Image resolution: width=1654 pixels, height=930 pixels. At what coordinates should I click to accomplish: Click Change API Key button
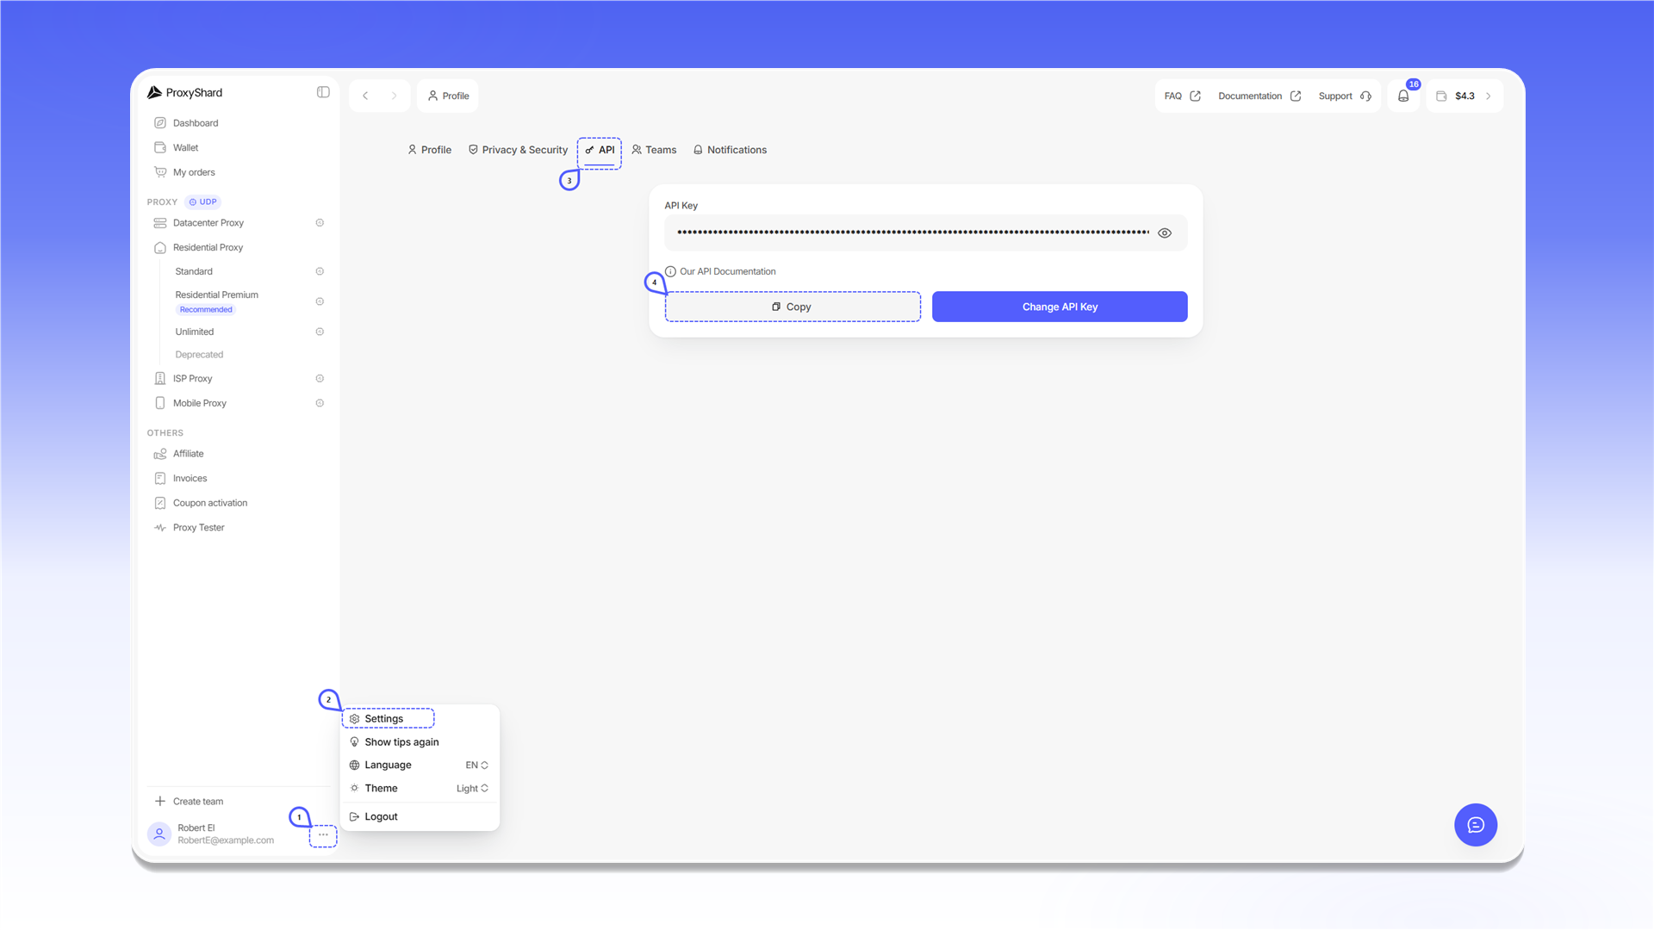(x=1060, y=307)
